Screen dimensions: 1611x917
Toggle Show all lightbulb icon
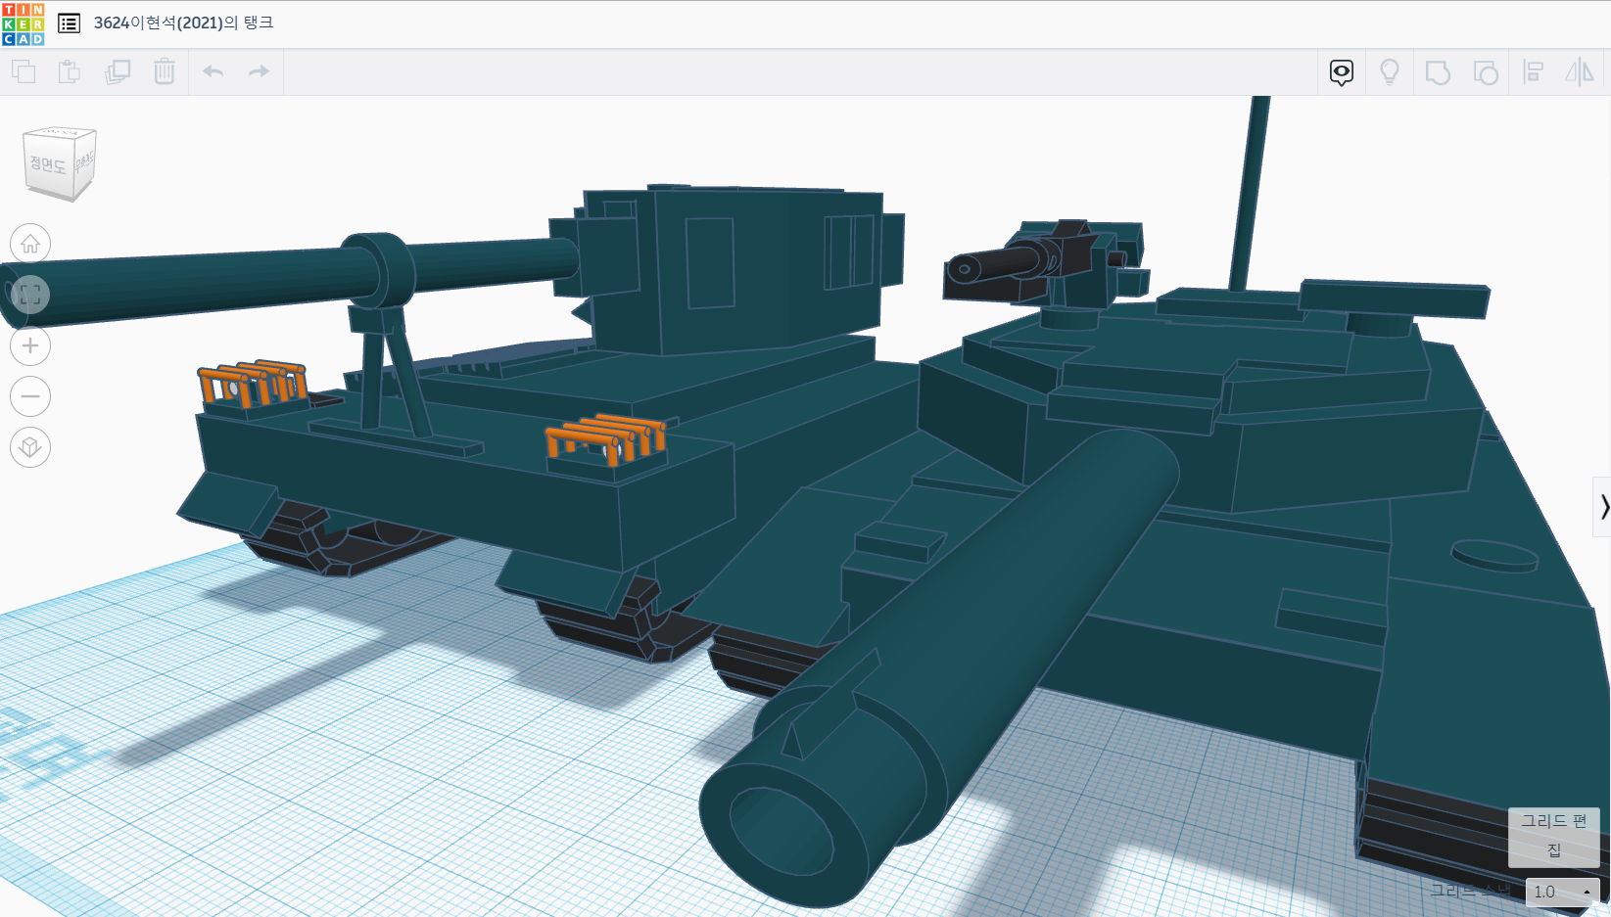click(1390, 72)
